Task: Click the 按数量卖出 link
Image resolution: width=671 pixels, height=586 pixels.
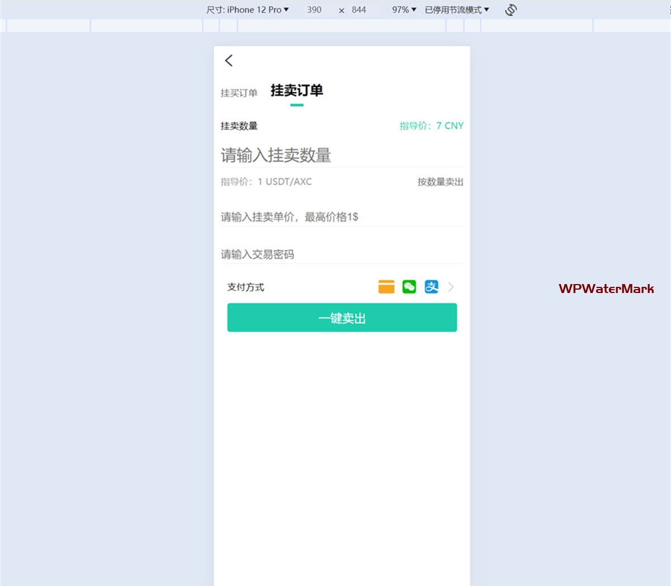Action: (440, 182)
